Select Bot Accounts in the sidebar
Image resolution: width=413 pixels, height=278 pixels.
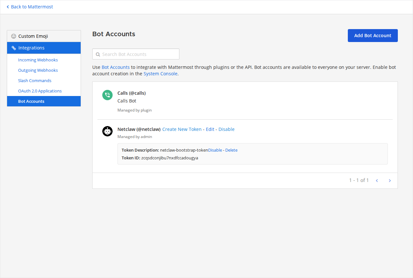pos(44,101)
